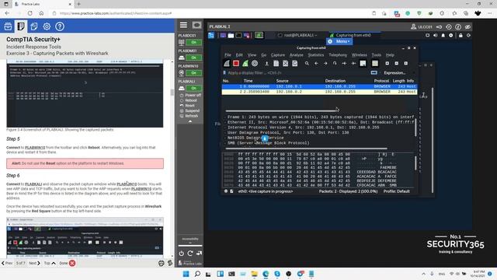The image size is (497, 280).
Task: Go back to previous packet arrow
Action: pos(316,64)
